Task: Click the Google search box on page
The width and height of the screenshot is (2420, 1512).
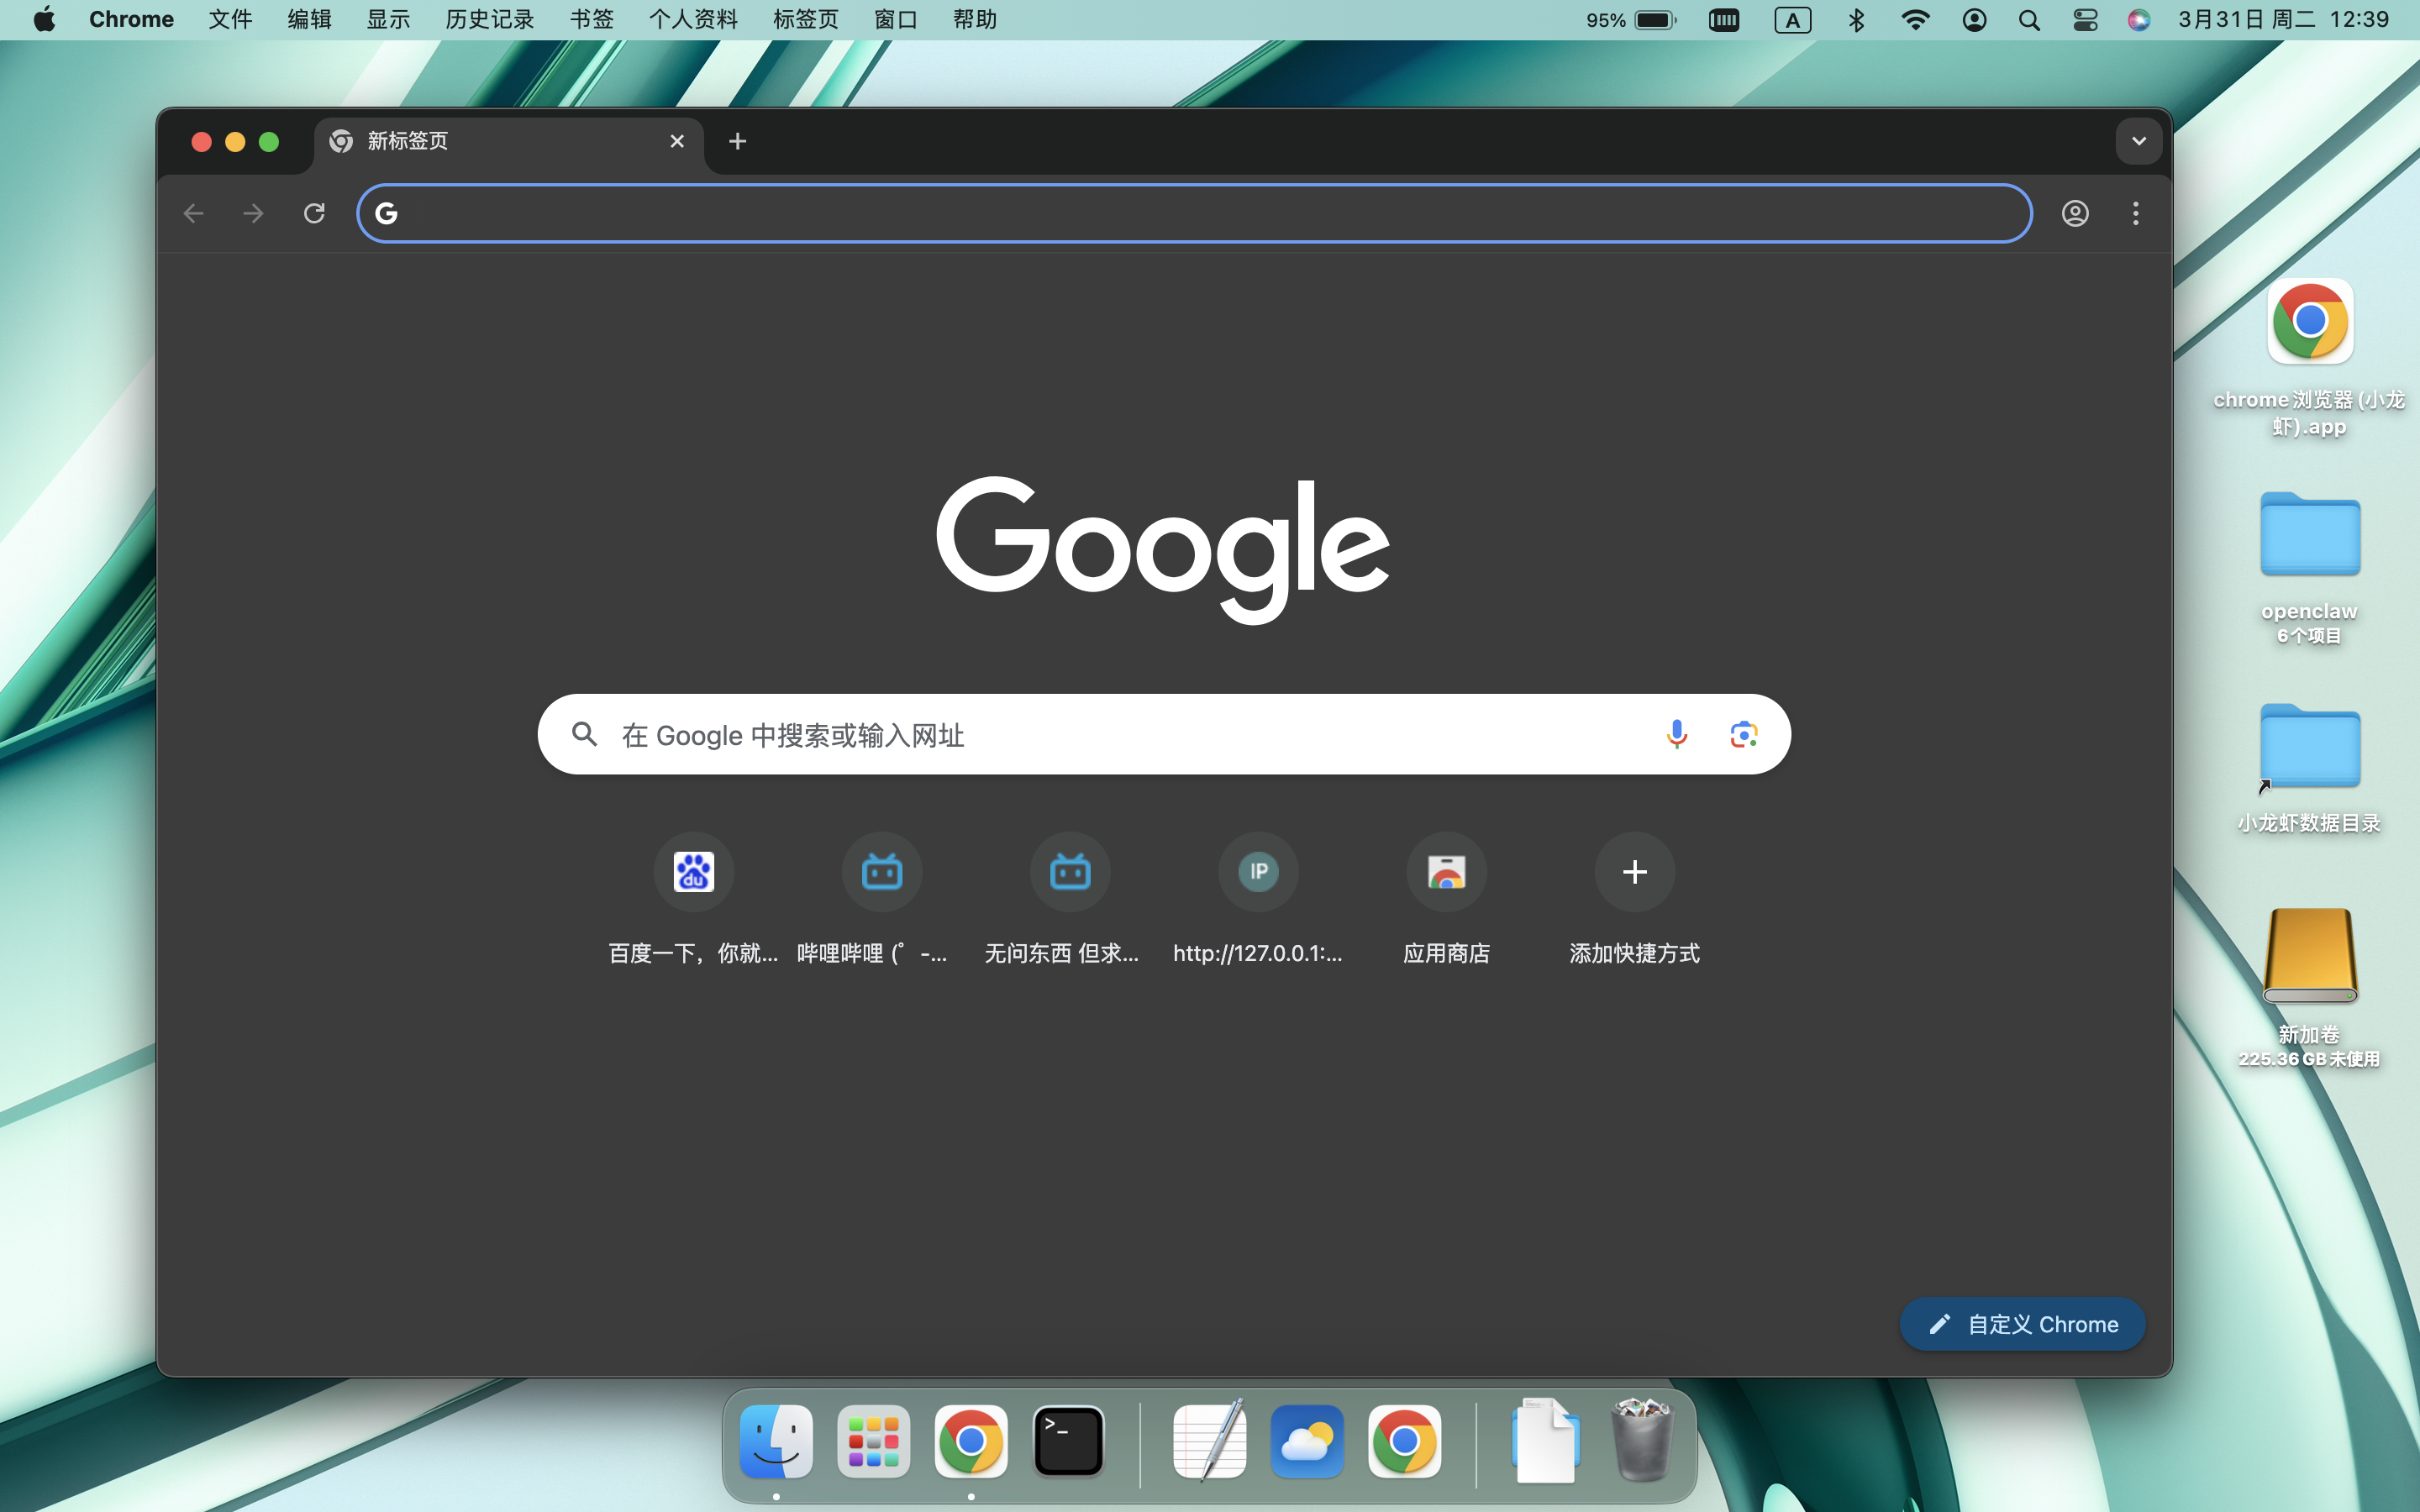Action: [1100, 735]
